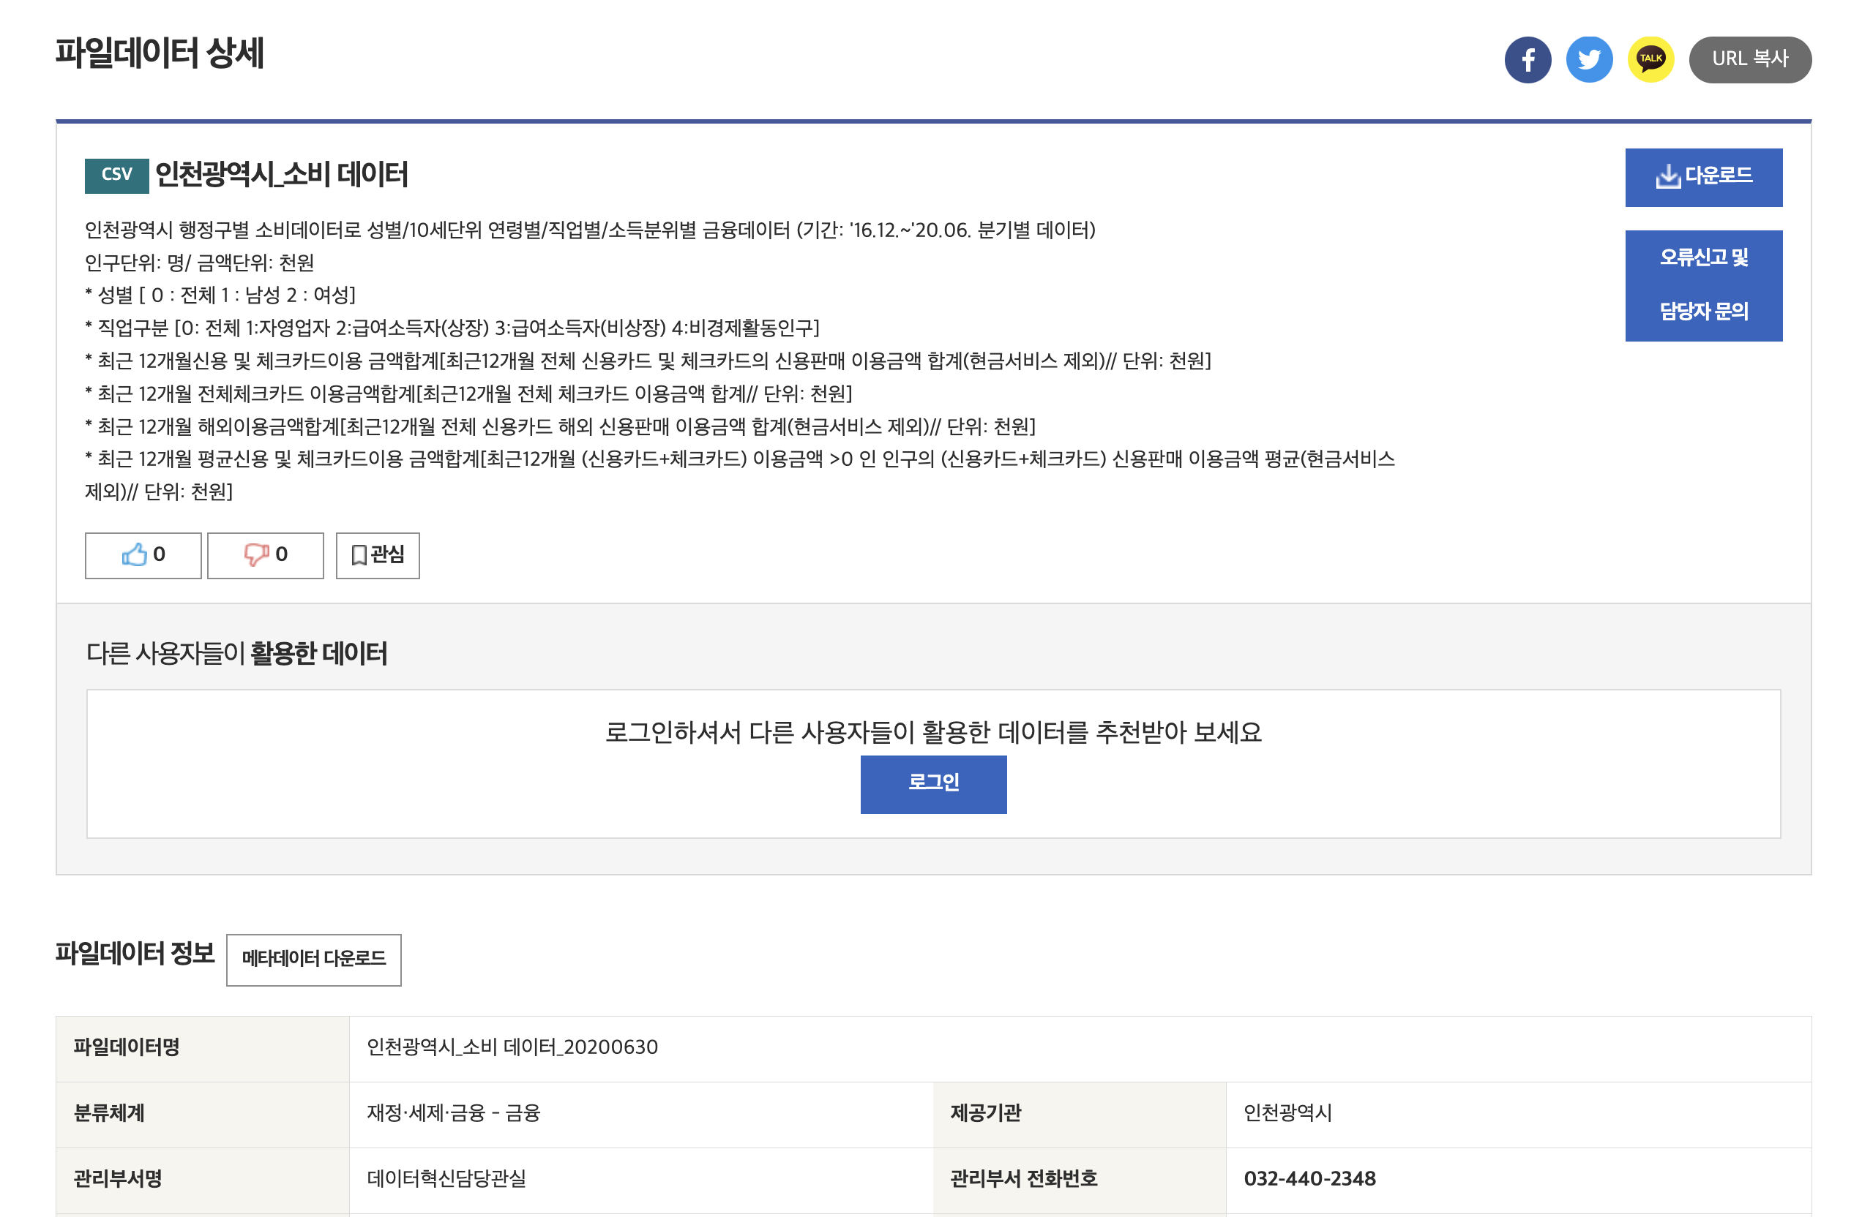The height and width of the screenshot is (1217, 1862).
Task: Click the blue 로그인 button
Action: (x=932, y=783)
